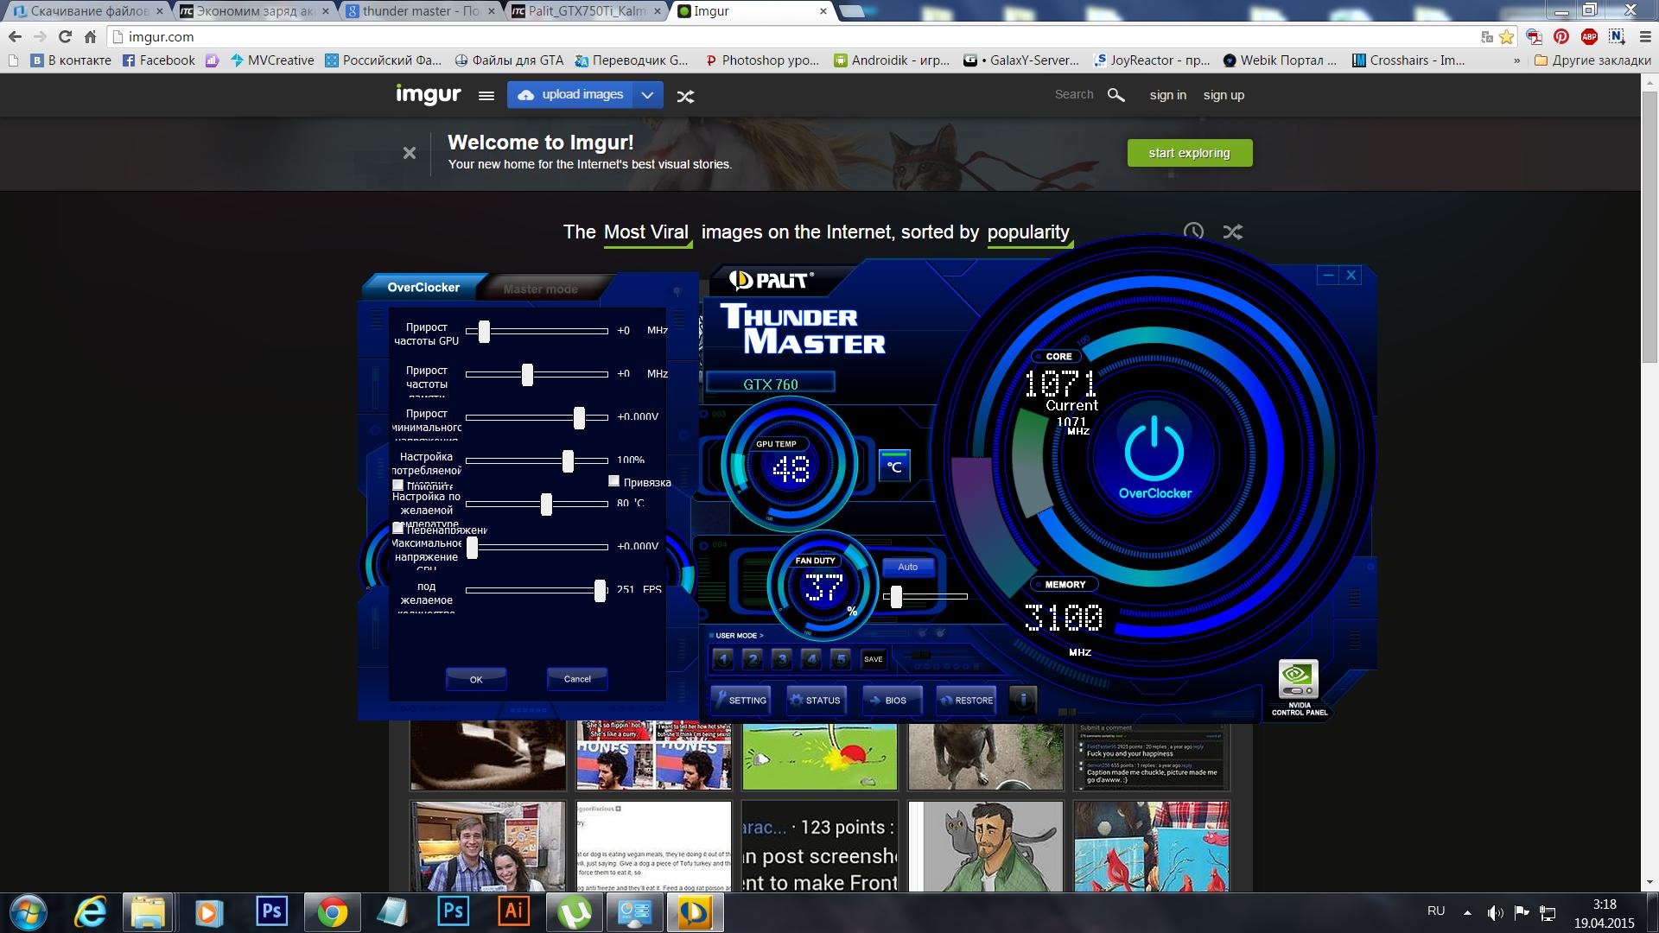Cancel the OverClocker dialog

click(x=577, y=679)
